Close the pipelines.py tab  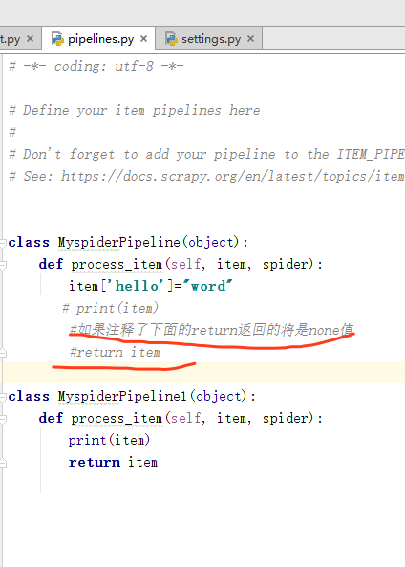[x=144, y=38]
